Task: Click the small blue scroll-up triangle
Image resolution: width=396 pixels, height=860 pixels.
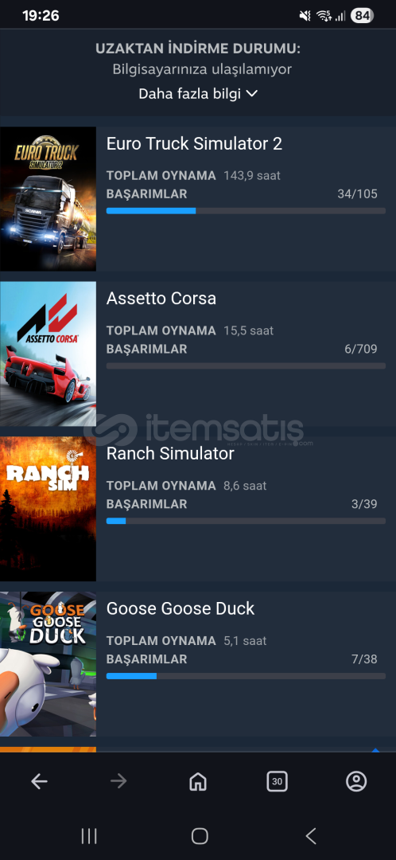Action: click(x=376, y=750)
